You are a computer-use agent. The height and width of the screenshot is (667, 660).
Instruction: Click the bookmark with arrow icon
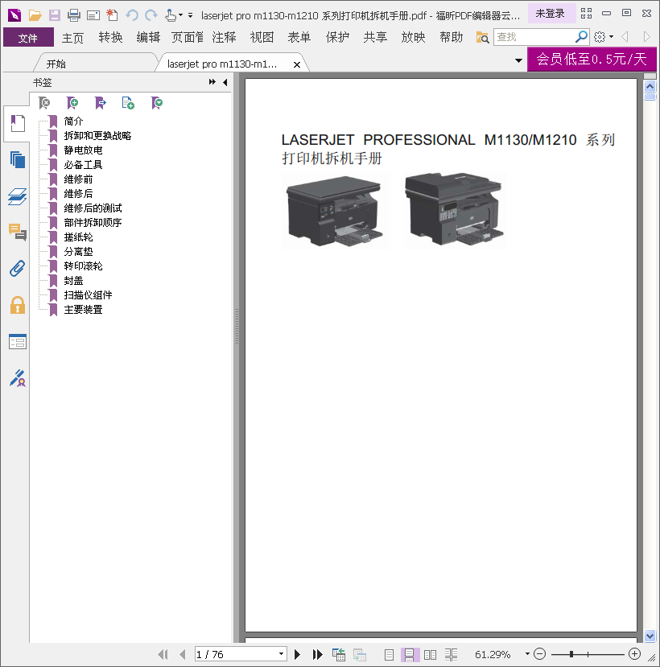click(x=101, y=103)
